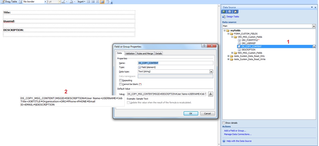Viewport: 319px width, 146px height.
Task: Click the formula fx button beside Value
Action: tap(210, 94)
